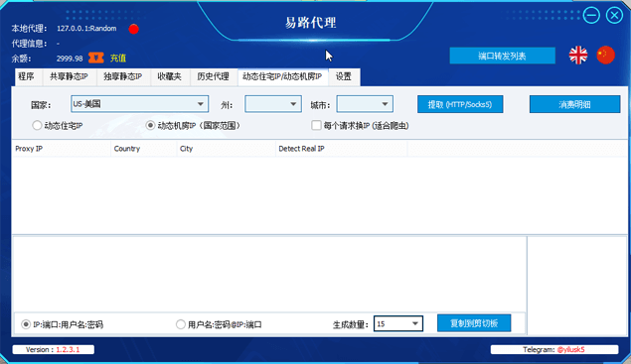Click the Proxy IP column header

coord(62,149)
